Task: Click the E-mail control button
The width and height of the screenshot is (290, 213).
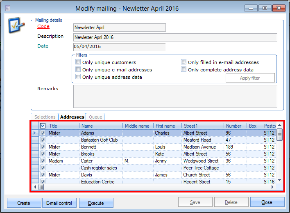Action: (59, 203)
